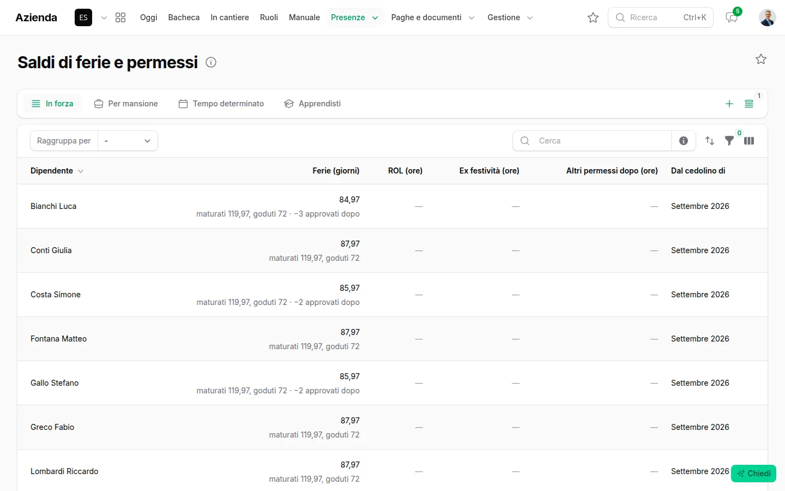The height and width of the screenshot is (491, 785).
Task: Open employee Bianchi Luca
Action: click(53, 206)
